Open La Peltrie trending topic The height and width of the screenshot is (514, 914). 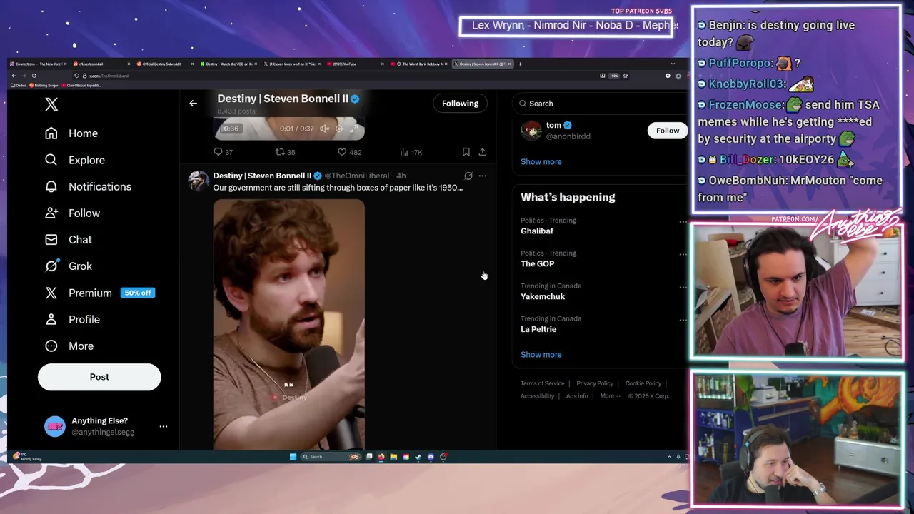538,329
